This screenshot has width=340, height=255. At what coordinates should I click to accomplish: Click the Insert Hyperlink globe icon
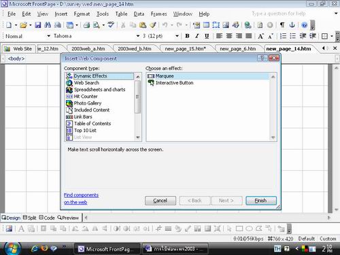248,25
